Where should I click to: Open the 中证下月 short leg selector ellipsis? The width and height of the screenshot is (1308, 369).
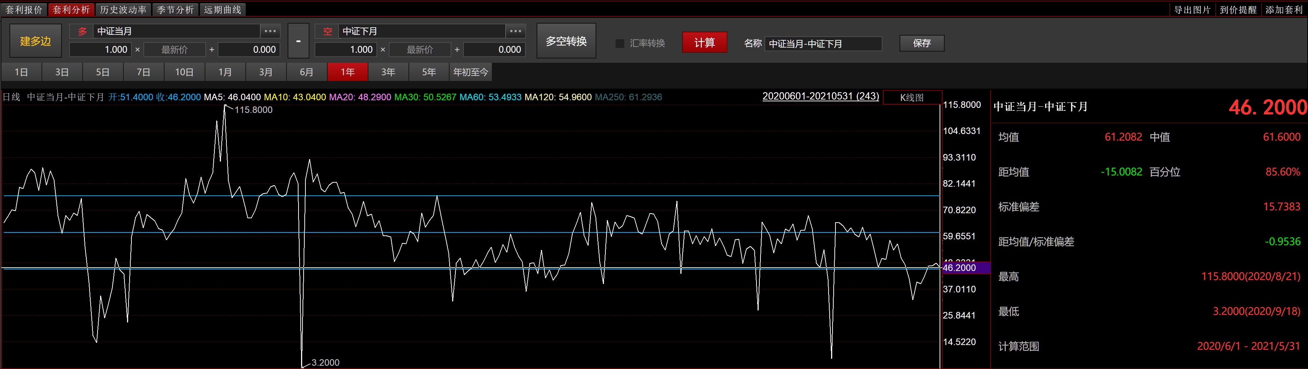click(x=515, y=31)
